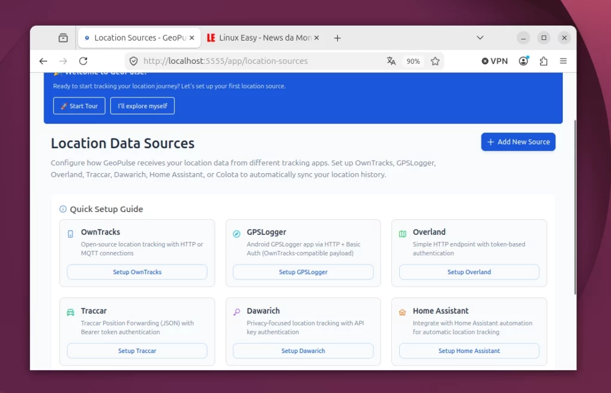
Task: Click the Overland map icon
Action: tap(403, 234)
